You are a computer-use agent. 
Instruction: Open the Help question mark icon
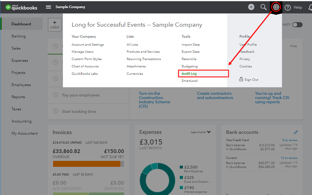coord(288,7)
